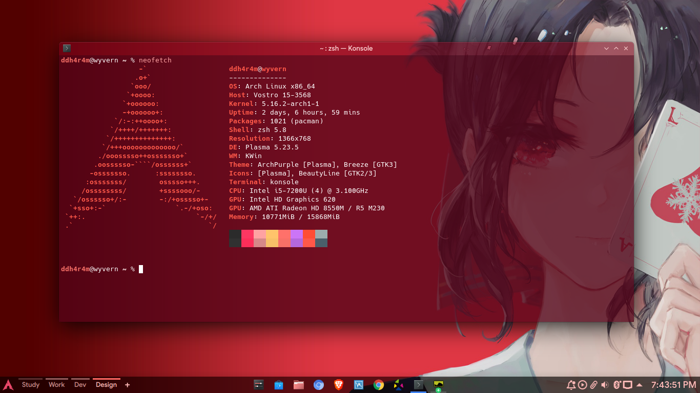Click the "GPU: Intel HD Graphics 620" line
Image resolution: width=700 pixels, height=393 pixels.
(282, 200)
